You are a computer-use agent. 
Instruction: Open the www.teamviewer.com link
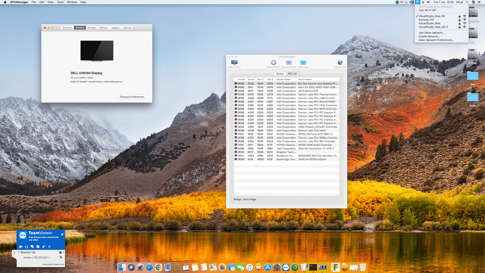coord(53,264)
